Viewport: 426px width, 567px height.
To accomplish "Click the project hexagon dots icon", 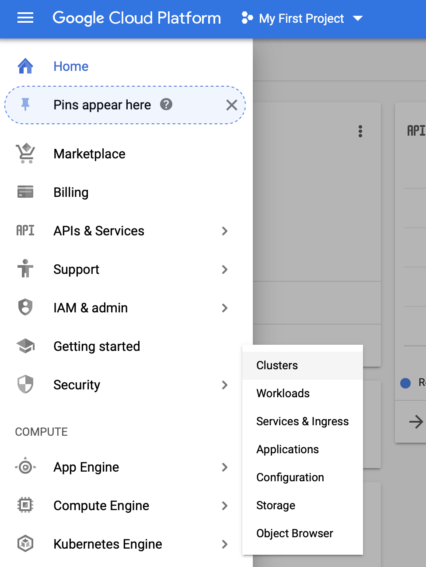I will coord(247,18).
